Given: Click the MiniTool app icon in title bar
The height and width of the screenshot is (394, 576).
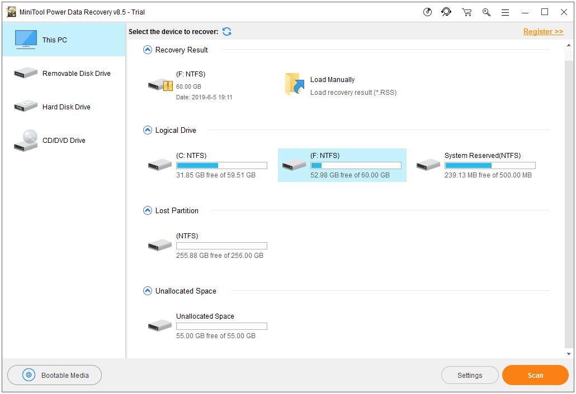Looking at the screenshot, I should tap(11, 12).
